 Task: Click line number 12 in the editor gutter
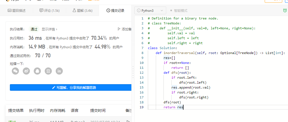142,73
